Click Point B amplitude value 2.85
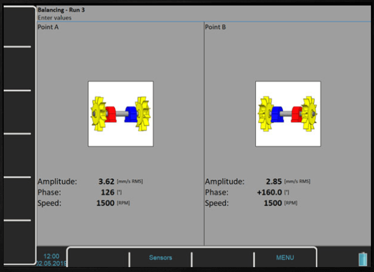The width and height of the screenshot is (374, 272). (x=274, y=181)
